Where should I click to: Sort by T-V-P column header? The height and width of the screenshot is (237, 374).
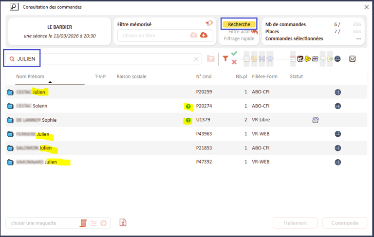coord(100,76)
